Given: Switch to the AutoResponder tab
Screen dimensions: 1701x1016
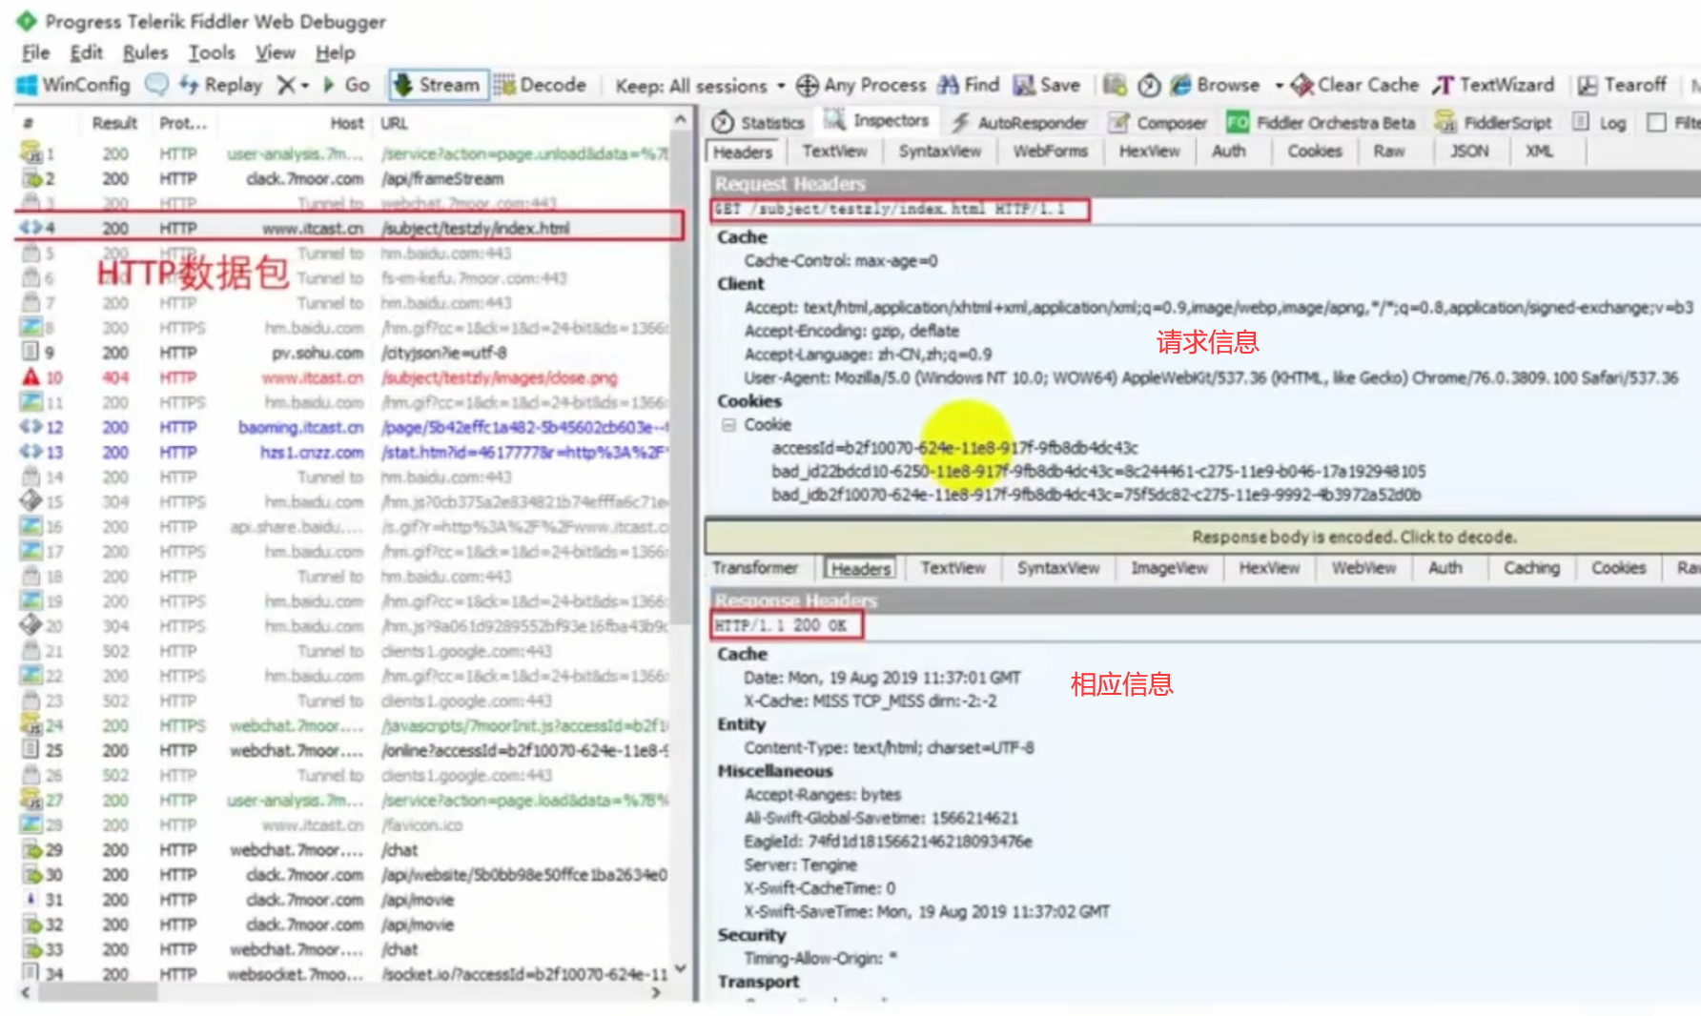Looking at the screenshot, I should (1019, 123).
